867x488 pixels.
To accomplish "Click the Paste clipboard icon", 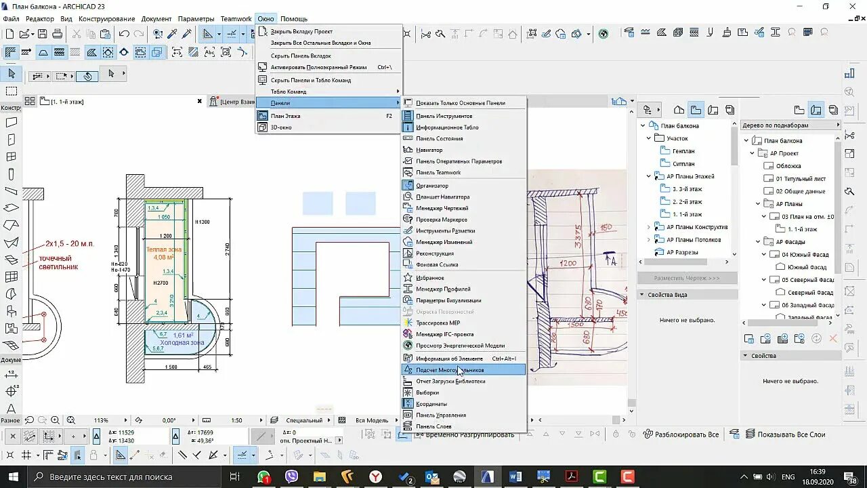I will coord(105,34).
